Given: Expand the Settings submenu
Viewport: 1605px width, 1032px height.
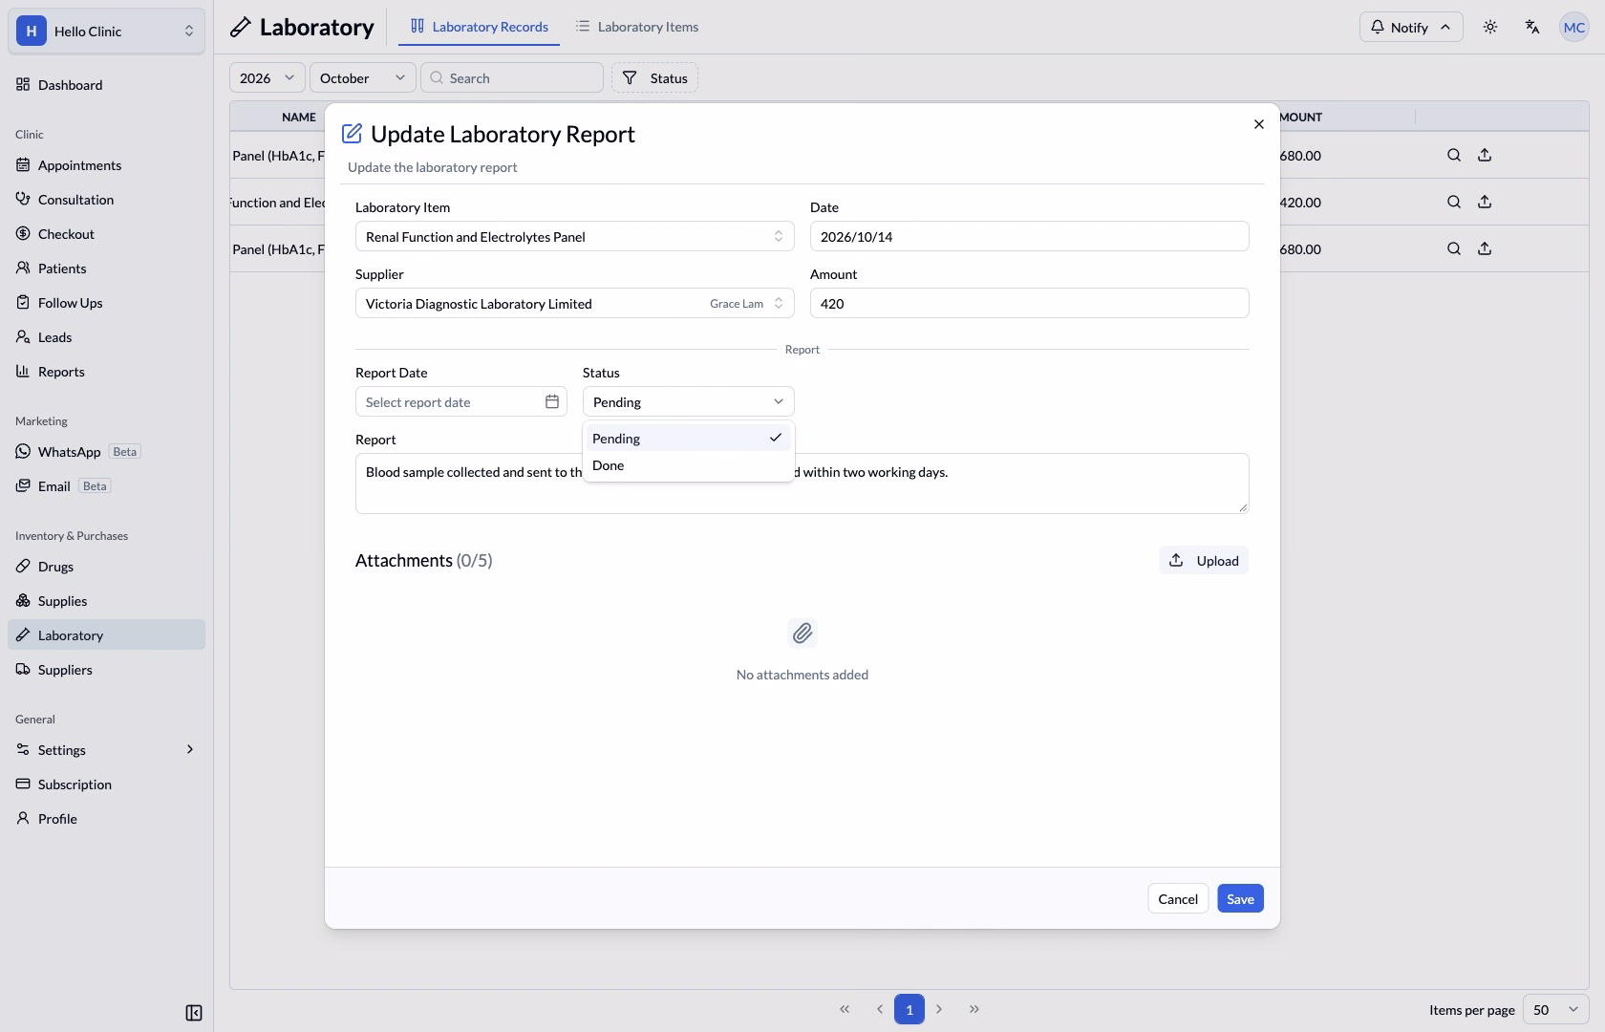Looking at the screenshot, I should (106, 749).
